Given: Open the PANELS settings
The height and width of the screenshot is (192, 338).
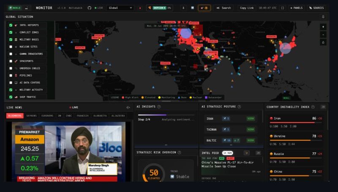Looking at the screenshot, I should click(x=297, y=8).
